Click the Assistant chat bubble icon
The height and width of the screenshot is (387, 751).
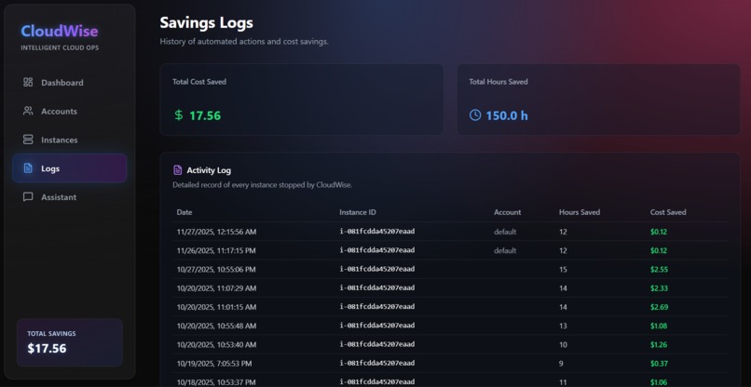pyautogui.click(x=28, y=197)
